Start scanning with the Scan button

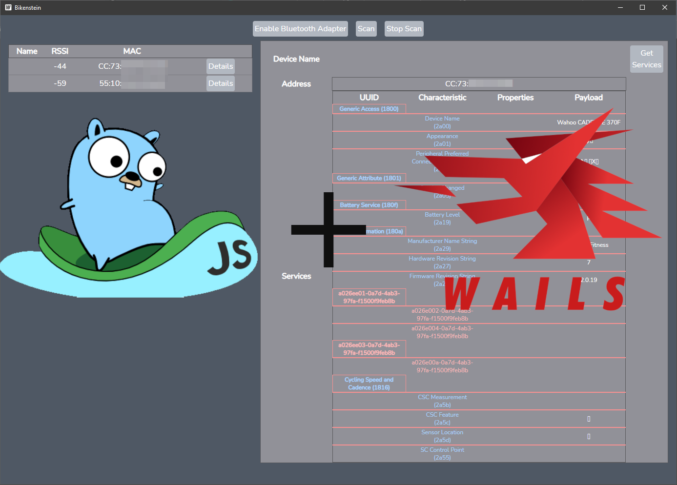pos(366,29)
